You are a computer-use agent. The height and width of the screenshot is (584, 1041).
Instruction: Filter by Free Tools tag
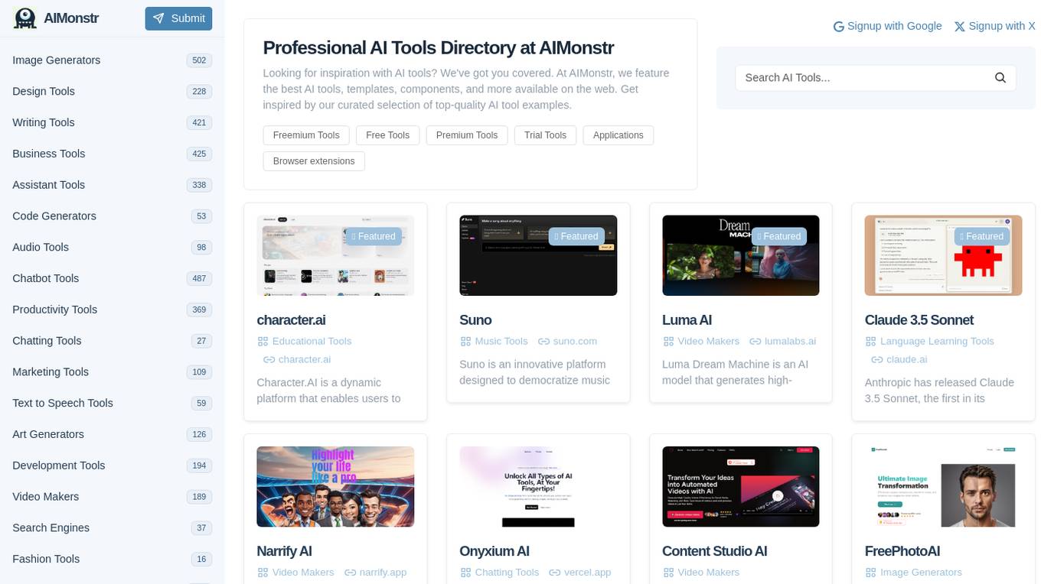[x=387, y=135]
